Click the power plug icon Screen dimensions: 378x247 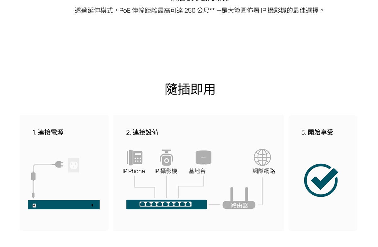pyautogui.click(x=58, y=164)
